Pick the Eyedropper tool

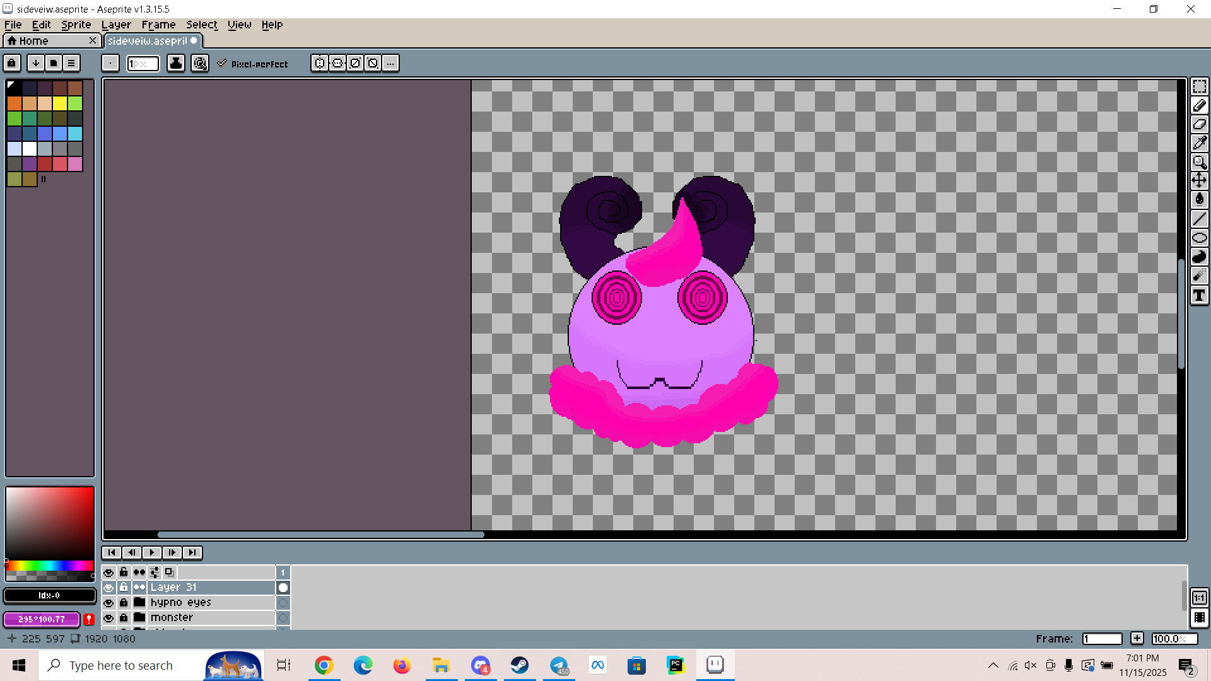1199,143
